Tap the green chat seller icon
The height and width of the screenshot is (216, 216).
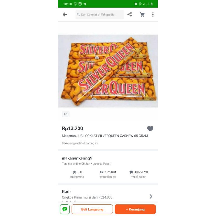point(65,209)
